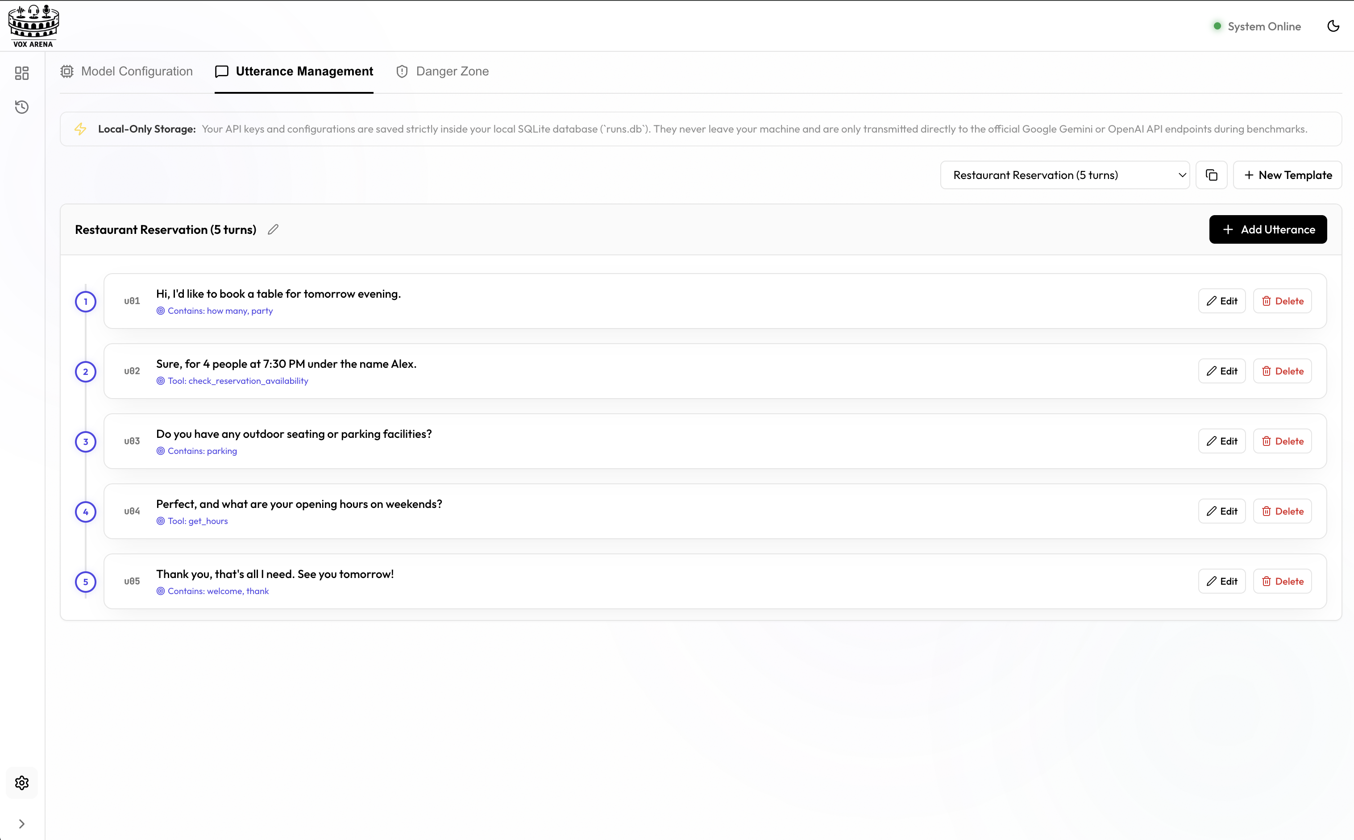
Task: Click the System Online status indicator
Action: coord(1257,26)
